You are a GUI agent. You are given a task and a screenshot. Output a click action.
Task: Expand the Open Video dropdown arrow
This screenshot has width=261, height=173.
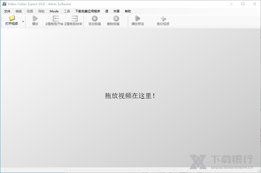(x=23, y=21)
